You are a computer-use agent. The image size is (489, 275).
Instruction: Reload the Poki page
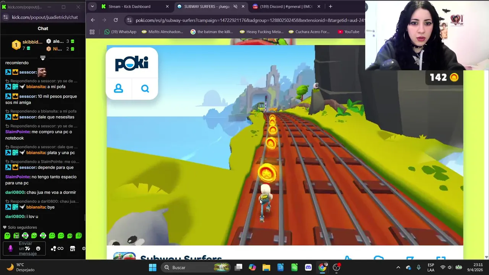click(x=116, y=20)
